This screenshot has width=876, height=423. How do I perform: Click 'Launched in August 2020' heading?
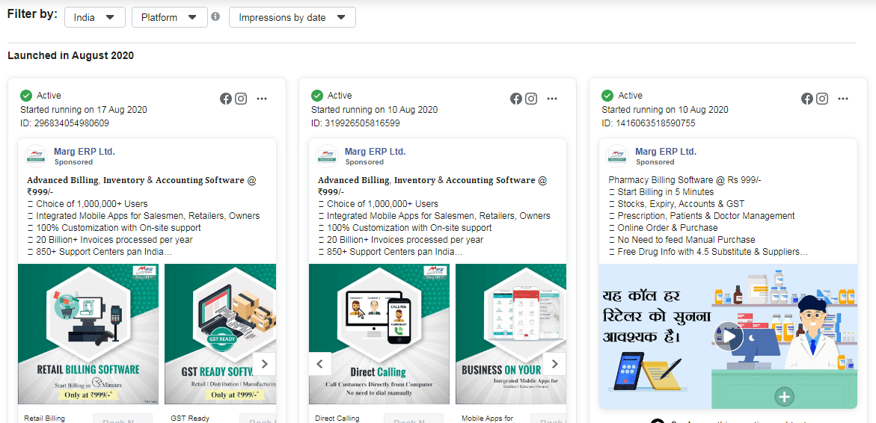[x=71, y=55]
